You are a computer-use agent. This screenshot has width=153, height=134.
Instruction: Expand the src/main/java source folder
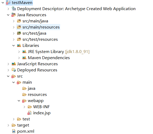[14, 21]
